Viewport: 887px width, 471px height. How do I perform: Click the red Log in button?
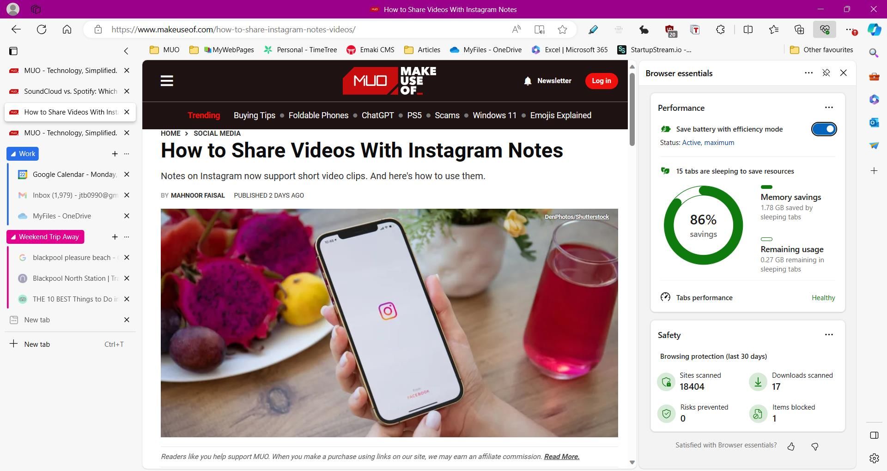pyautogui.click(x=601, y=81)
